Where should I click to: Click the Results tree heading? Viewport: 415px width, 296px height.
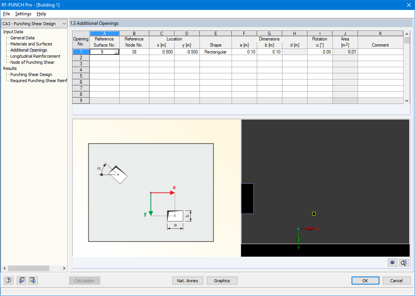tap(10, 68)
